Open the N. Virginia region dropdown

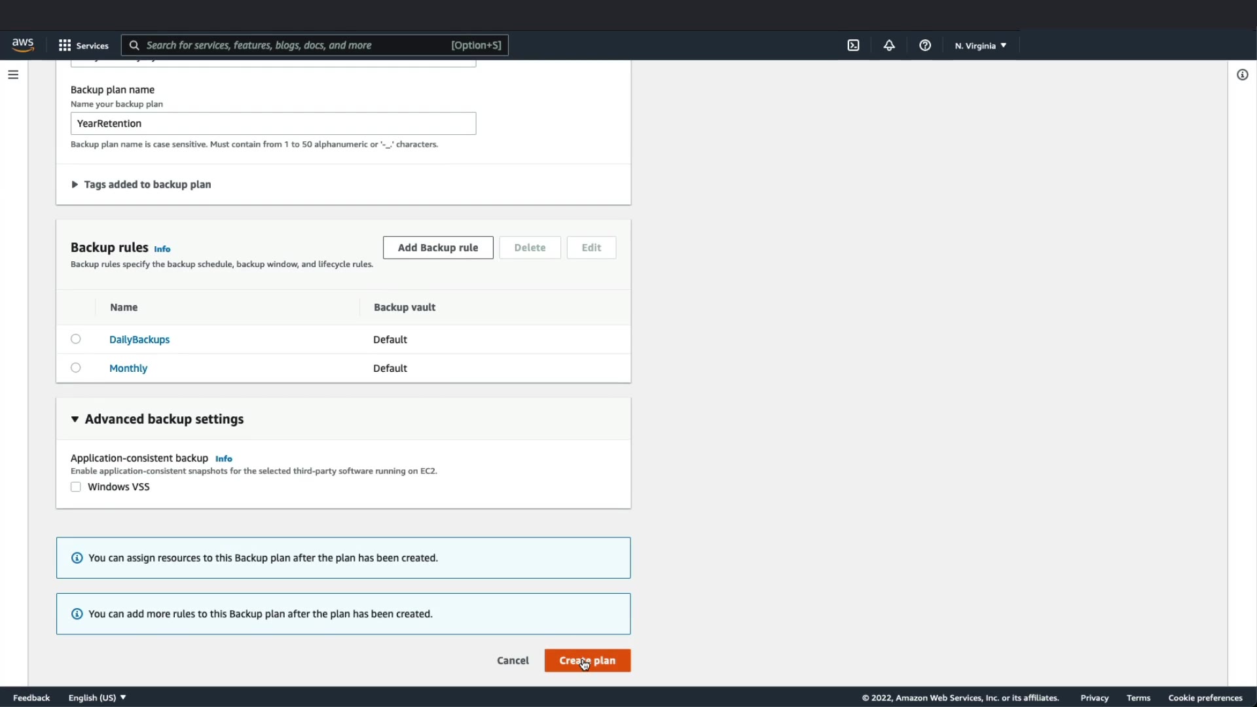(980, 46)
